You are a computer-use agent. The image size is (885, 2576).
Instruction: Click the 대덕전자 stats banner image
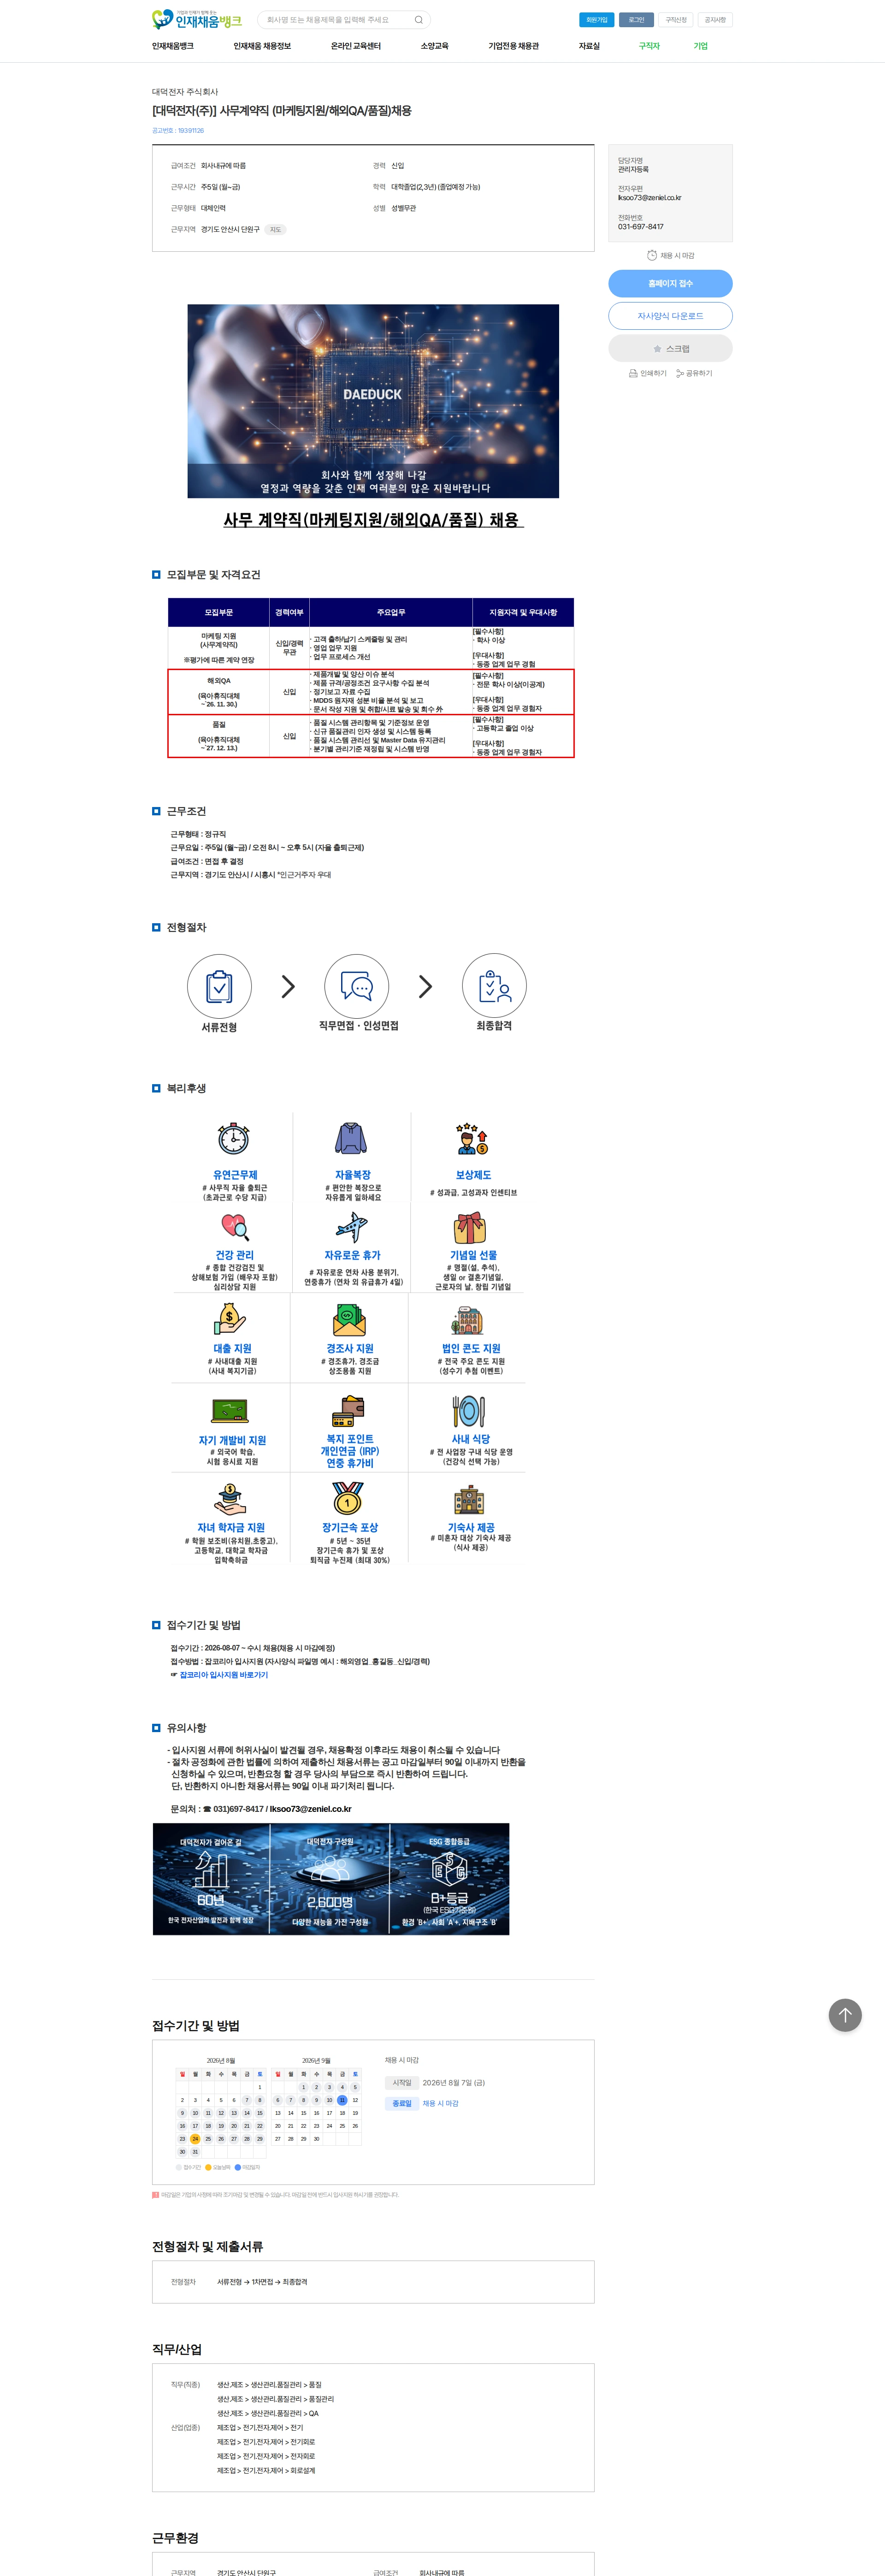coord(331,1879)
